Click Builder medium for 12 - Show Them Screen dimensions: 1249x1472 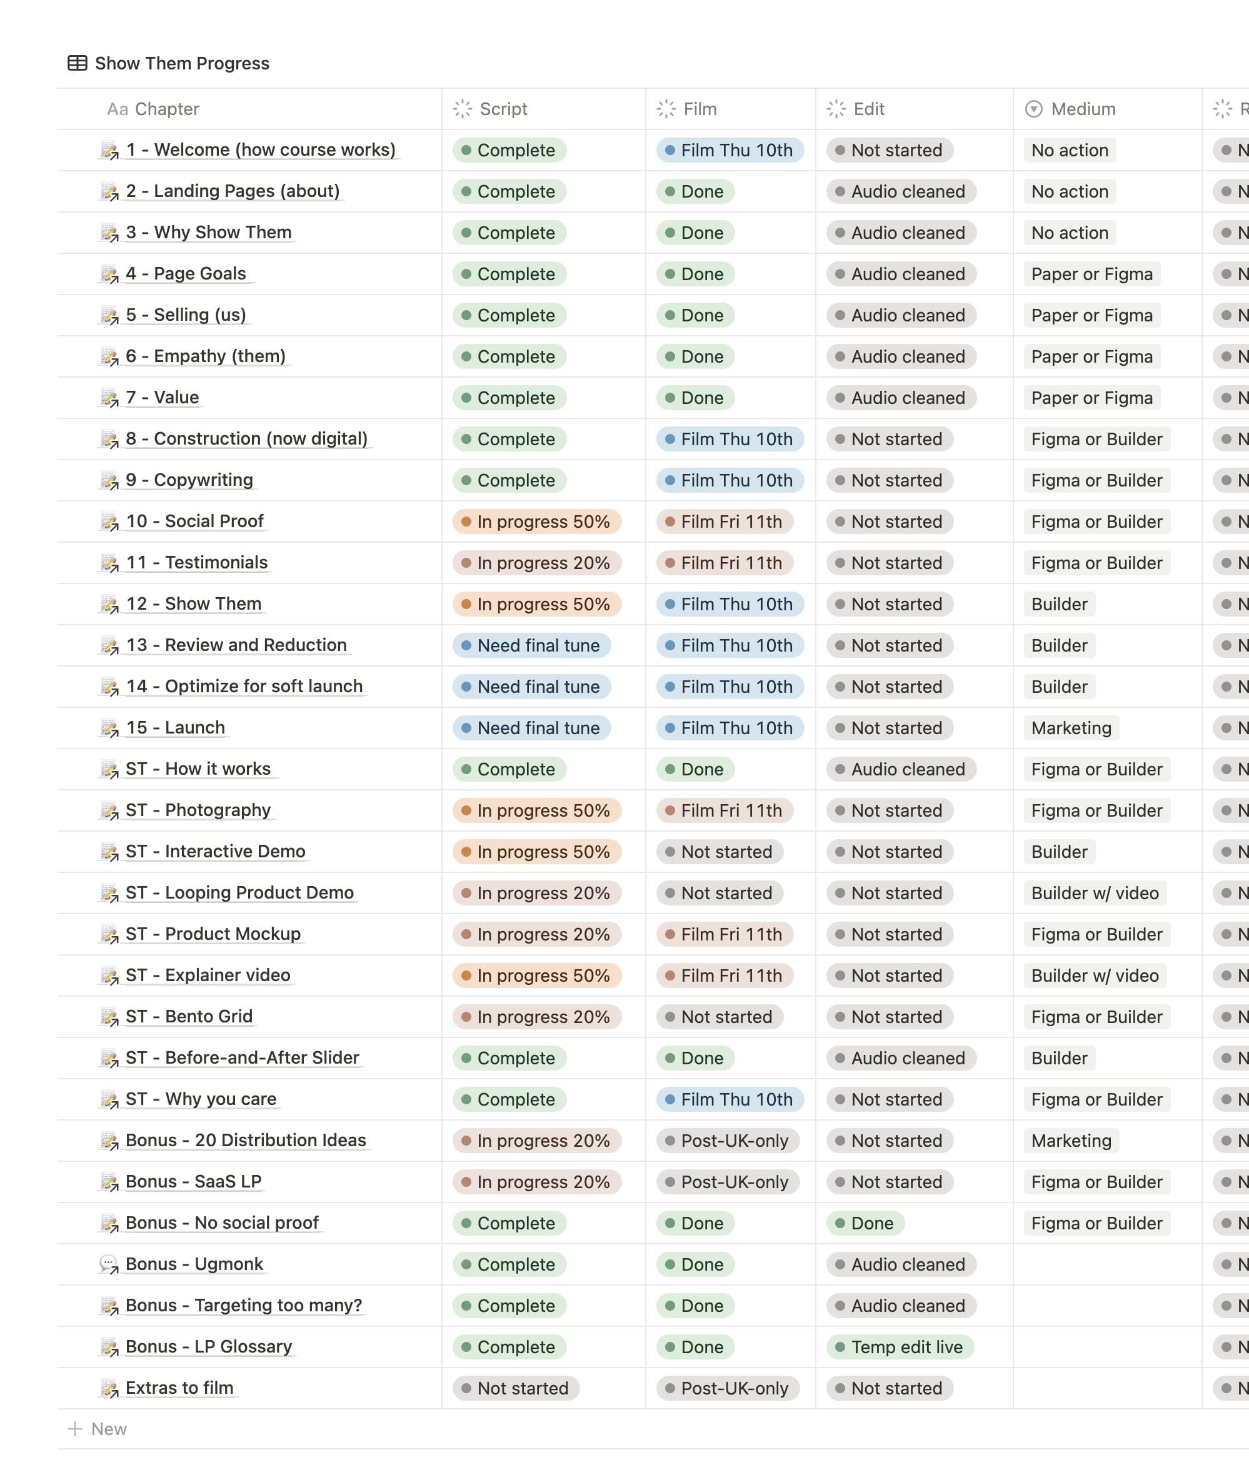click(x=1059, y=604)
